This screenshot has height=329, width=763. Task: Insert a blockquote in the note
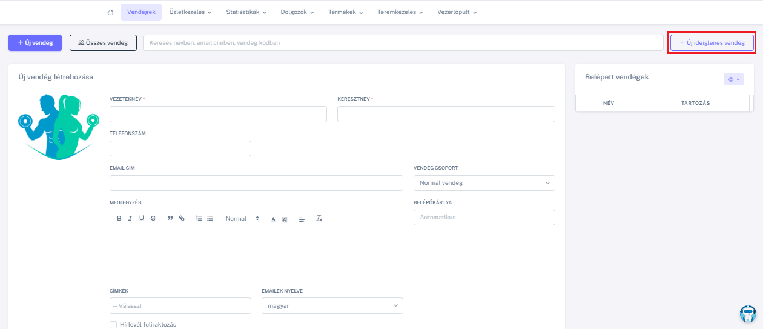170,218
